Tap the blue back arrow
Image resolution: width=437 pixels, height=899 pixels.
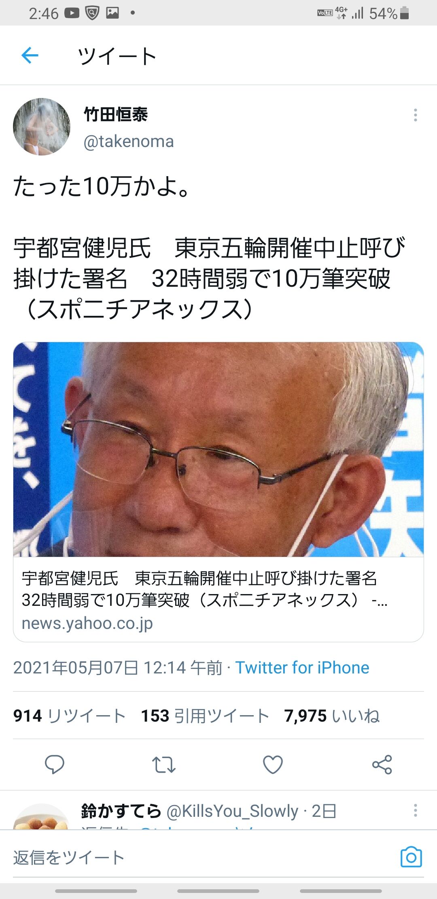(30, 55)
